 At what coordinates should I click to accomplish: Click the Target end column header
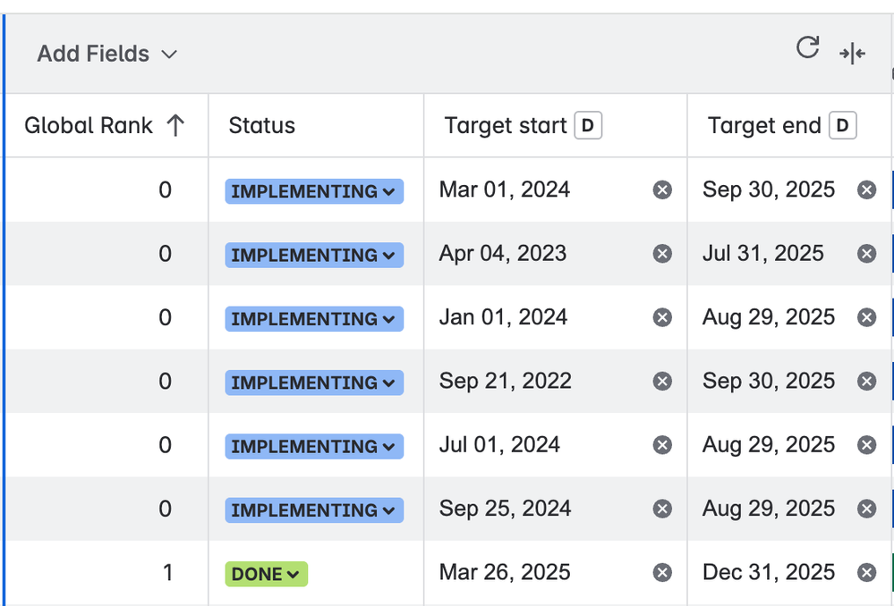pyautogui.click(x=764, y=126)
